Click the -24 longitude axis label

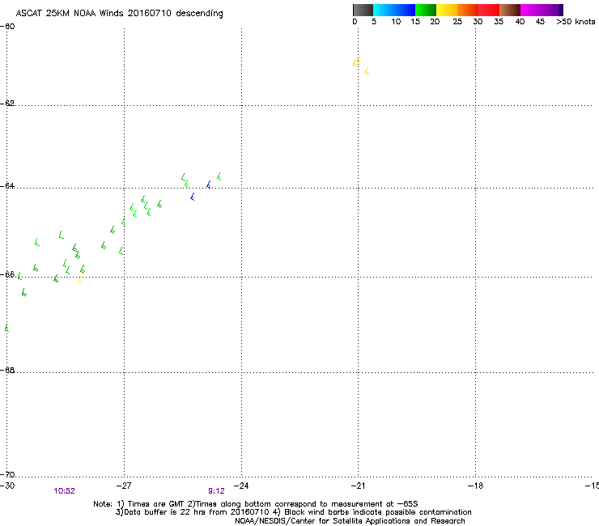[241, 486]
